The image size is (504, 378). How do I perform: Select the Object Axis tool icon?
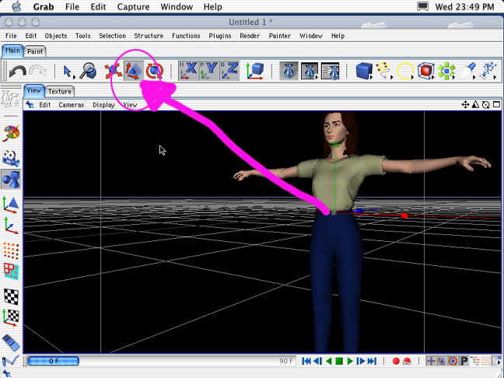11,226
